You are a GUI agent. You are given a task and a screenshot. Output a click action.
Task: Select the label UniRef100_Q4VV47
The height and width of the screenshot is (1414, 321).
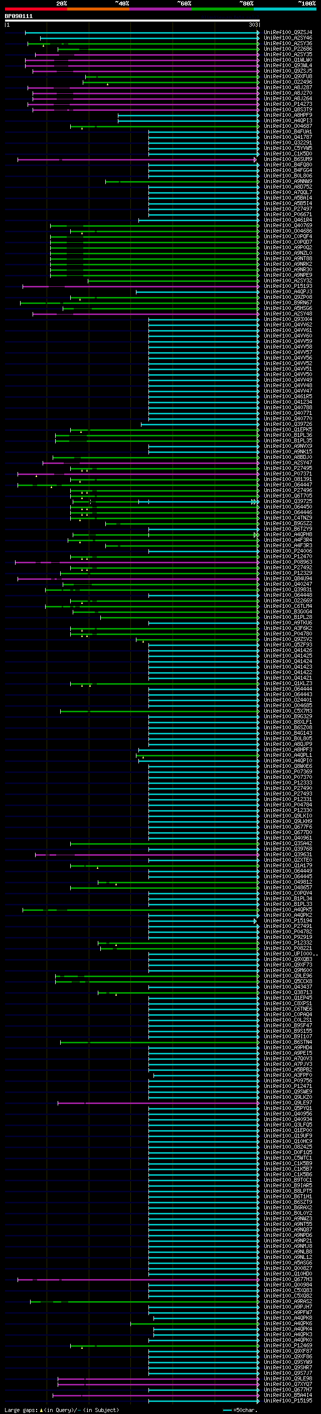(288, 391)
